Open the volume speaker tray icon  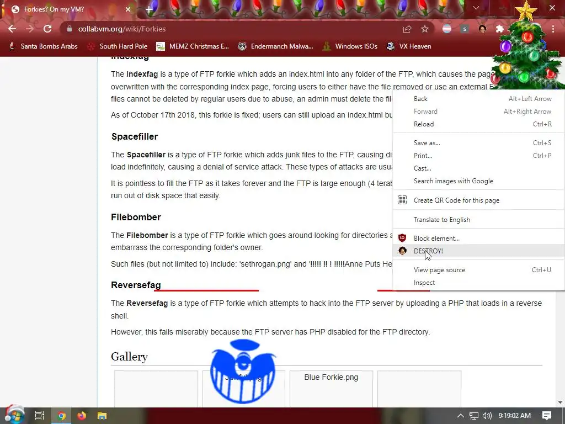point(487,416)
